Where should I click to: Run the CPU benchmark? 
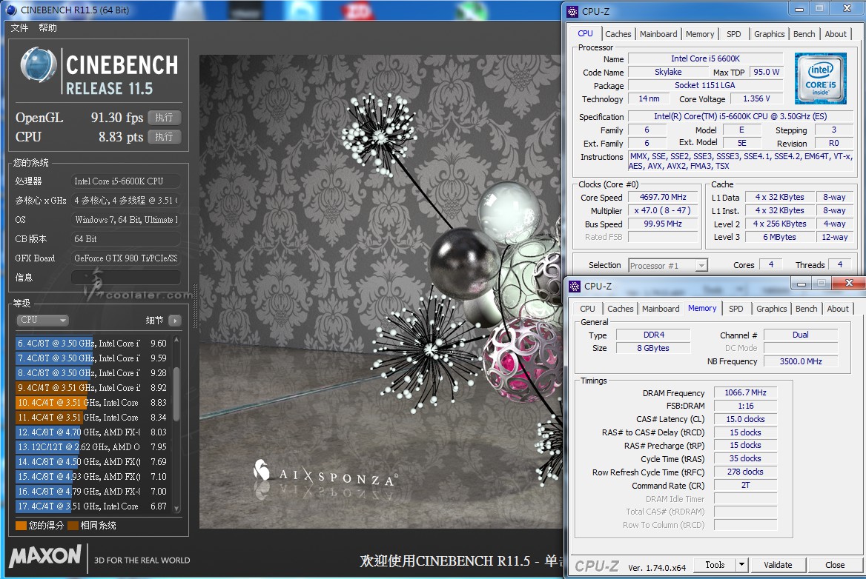[164, 137]
